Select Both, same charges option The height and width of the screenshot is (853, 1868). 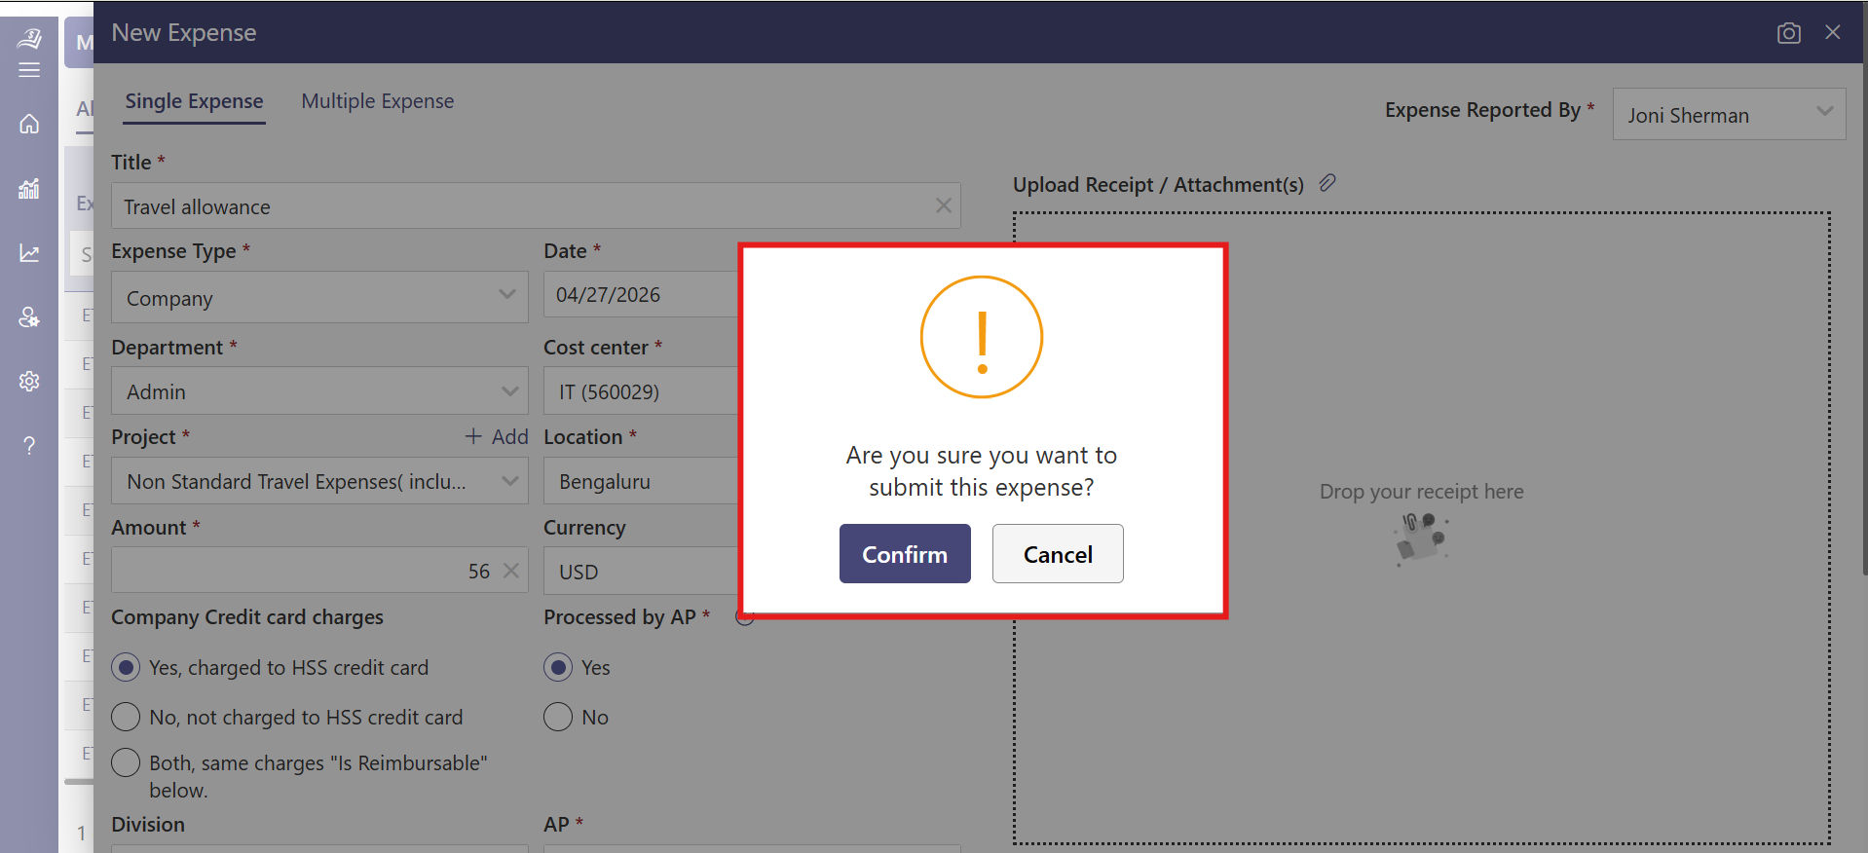[x=126, y=762]
